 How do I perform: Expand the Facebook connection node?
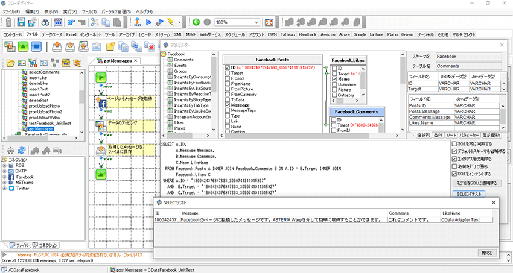tap(5, 177)
